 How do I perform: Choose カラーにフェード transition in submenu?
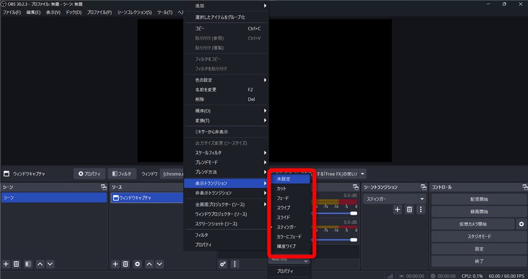(x=290, y=237)
